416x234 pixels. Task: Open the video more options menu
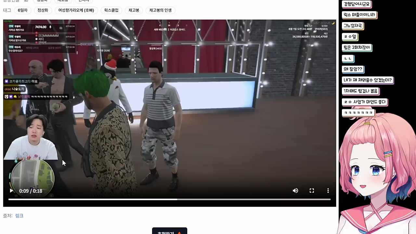(328, 191)
